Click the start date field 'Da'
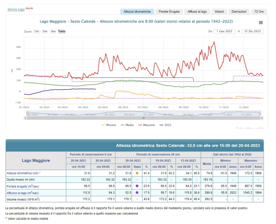 coord(224,31)
